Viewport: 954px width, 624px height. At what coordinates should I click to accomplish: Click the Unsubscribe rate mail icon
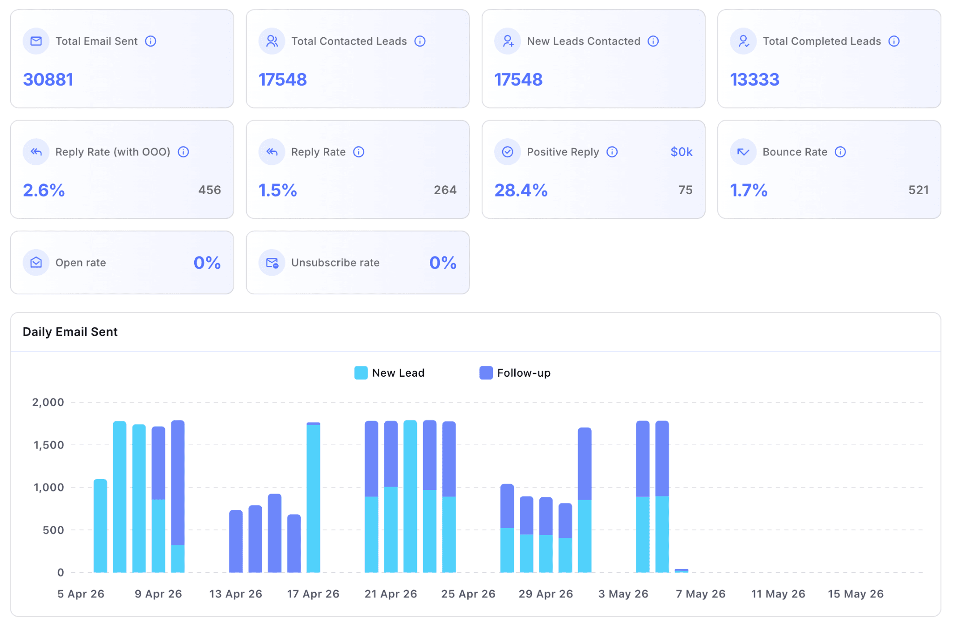272,263
